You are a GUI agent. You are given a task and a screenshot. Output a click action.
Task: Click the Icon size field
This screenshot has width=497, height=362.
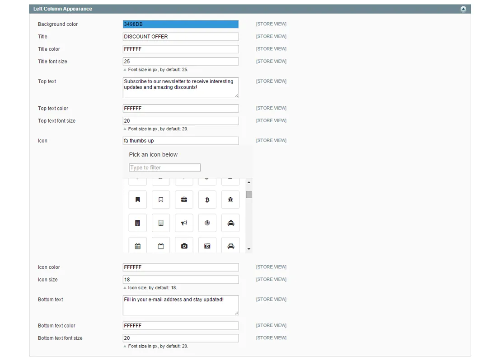tap(181, 280)
